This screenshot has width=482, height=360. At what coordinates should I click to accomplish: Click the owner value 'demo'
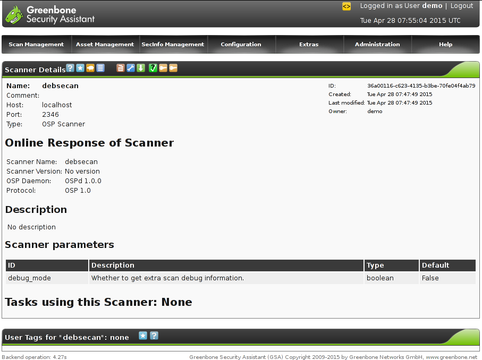click(x=375, y=111)
